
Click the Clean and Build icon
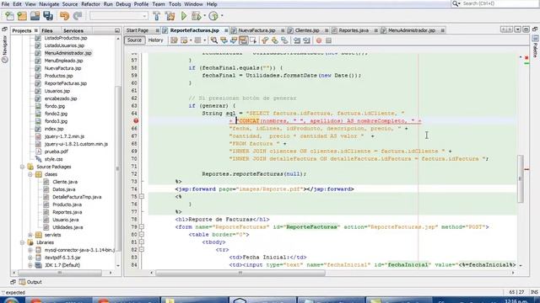point(170,16)
